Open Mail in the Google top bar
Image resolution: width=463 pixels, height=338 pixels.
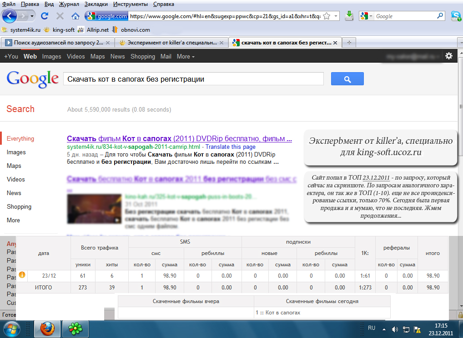click(x=166, y=56)
